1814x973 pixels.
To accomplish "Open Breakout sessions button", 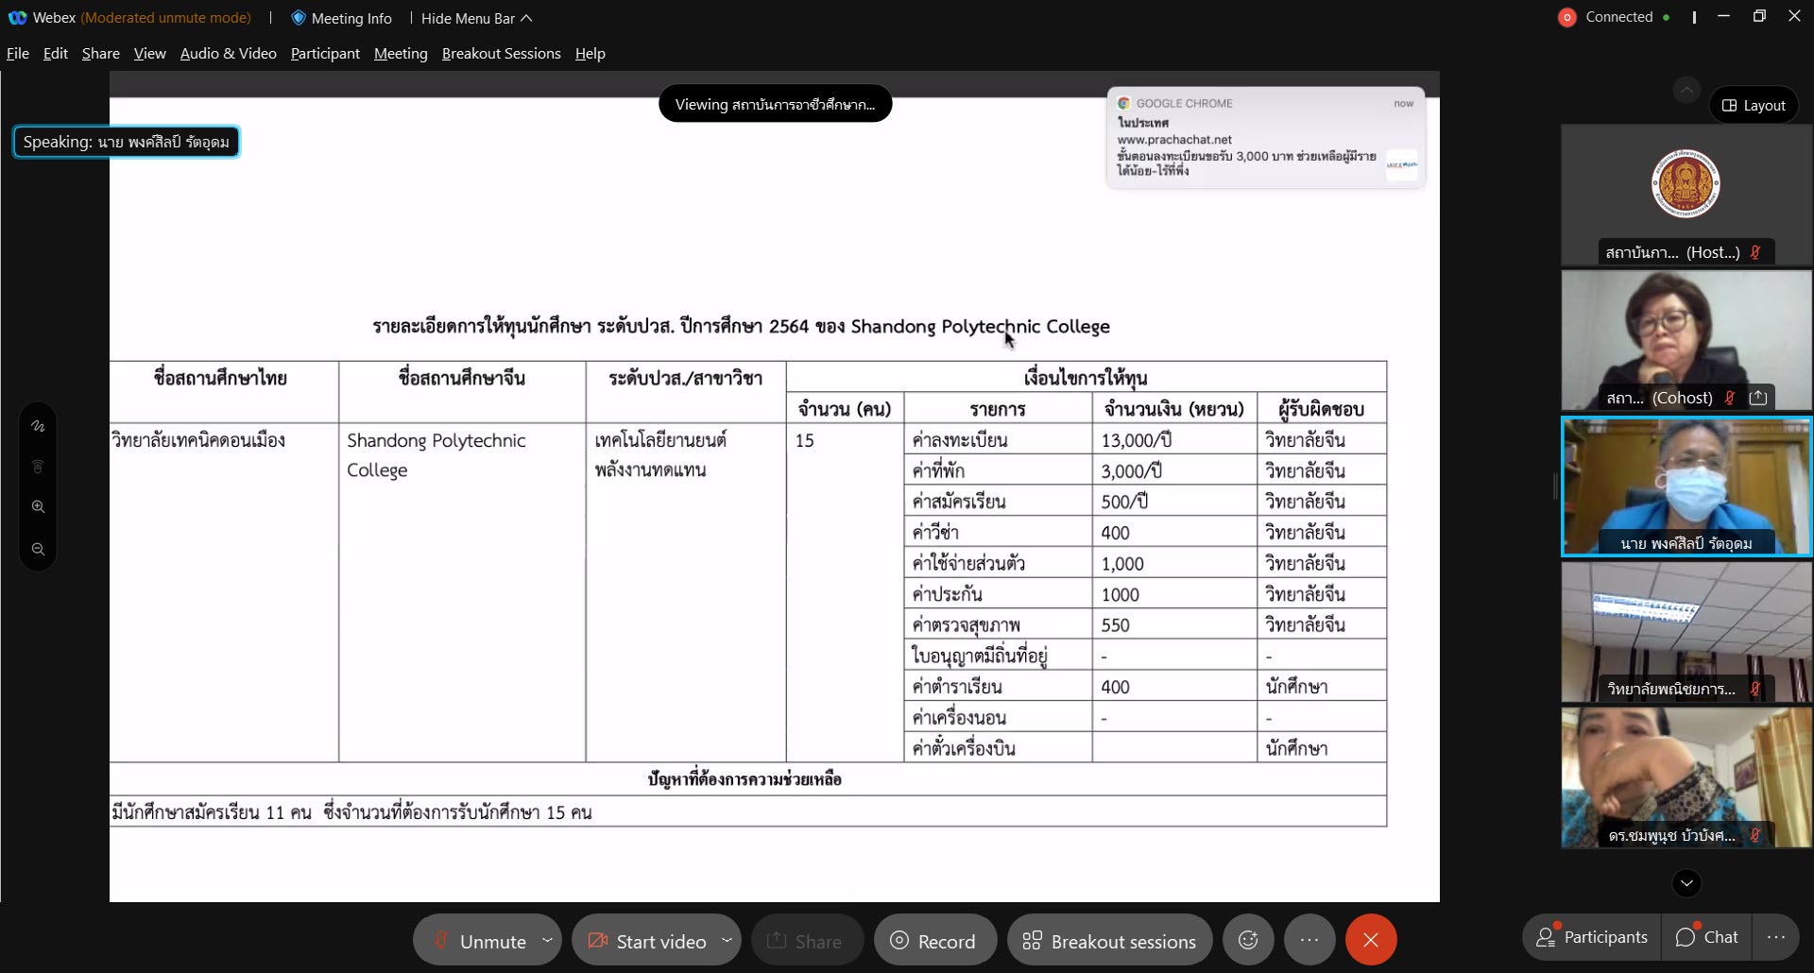I will 1109,940.
